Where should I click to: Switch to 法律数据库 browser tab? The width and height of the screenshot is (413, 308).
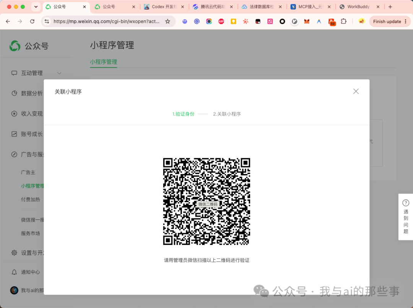(262, 6)
